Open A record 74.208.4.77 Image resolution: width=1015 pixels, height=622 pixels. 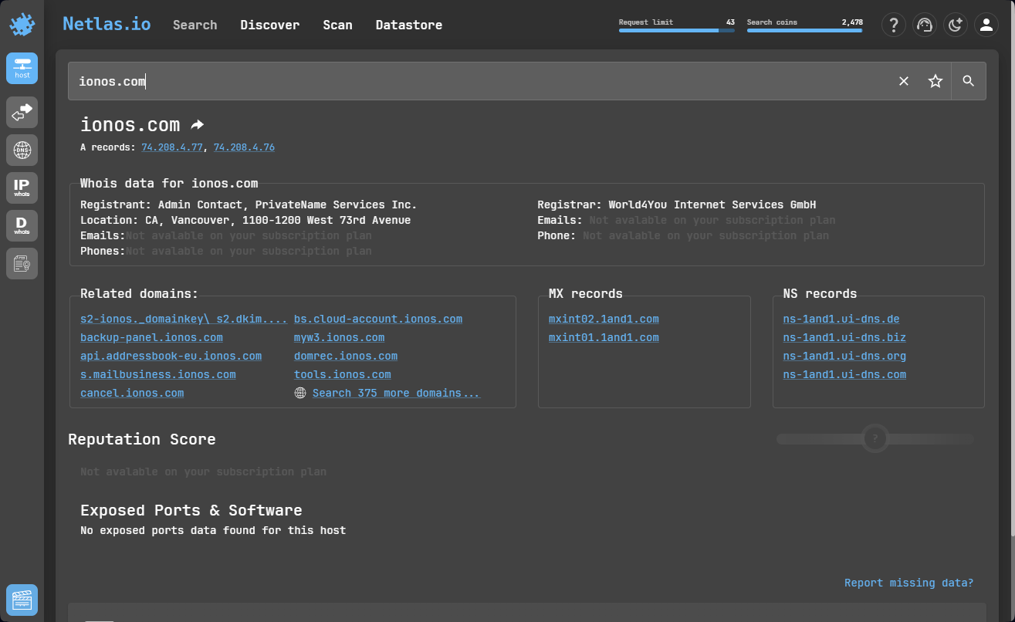(x=172, y=147)
